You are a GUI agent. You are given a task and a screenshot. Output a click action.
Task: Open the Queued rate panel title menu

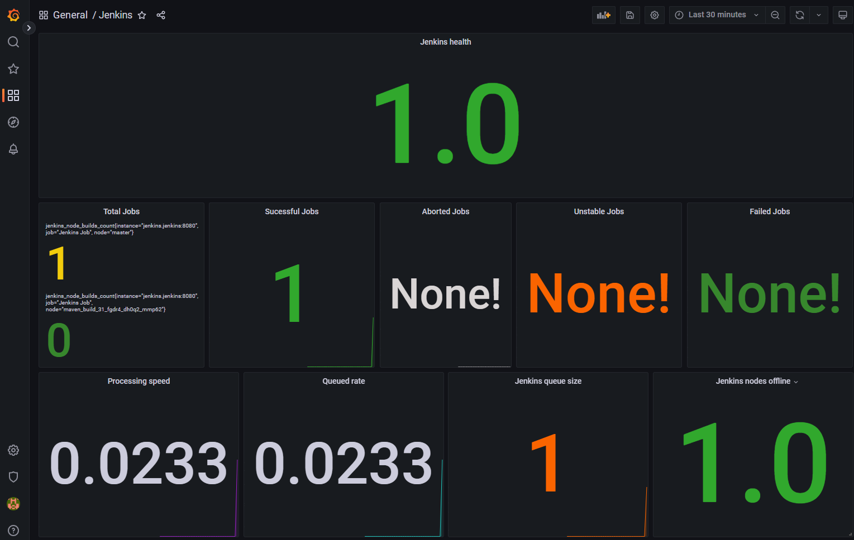343,381
